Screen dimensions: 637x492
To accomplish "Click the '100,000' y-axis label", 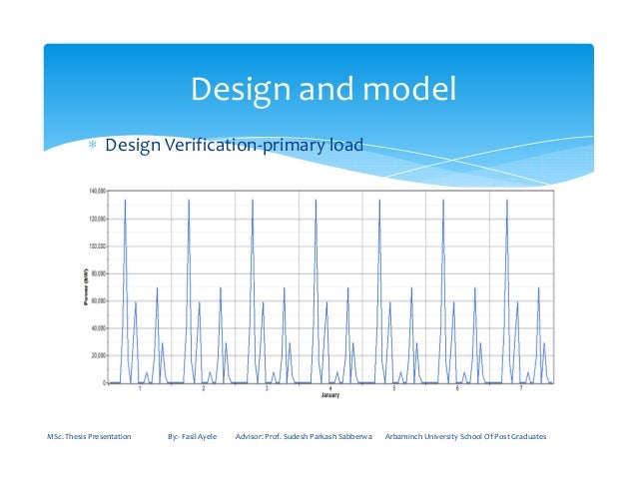I will point(97,246).
